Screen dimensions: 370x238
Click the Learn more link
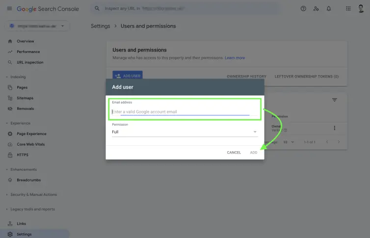tap(235, 58)
